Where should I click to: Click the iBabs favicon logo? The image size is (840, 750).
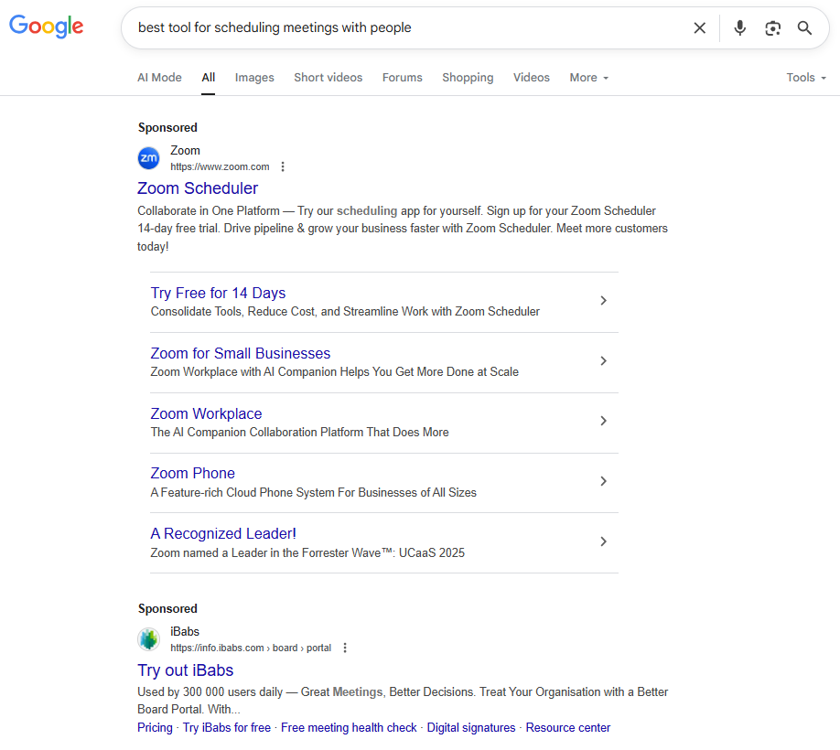pos(148,639)
